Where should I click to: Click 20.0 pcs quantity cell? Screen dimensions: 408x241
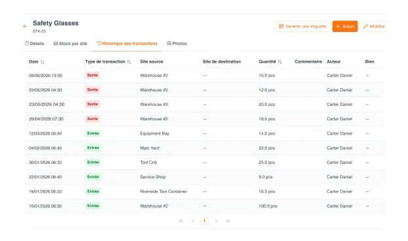[x=267, y=104]
